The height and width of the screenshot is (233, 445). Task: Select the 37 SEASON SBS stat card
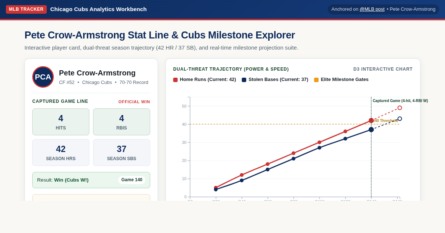pos(122,152)
